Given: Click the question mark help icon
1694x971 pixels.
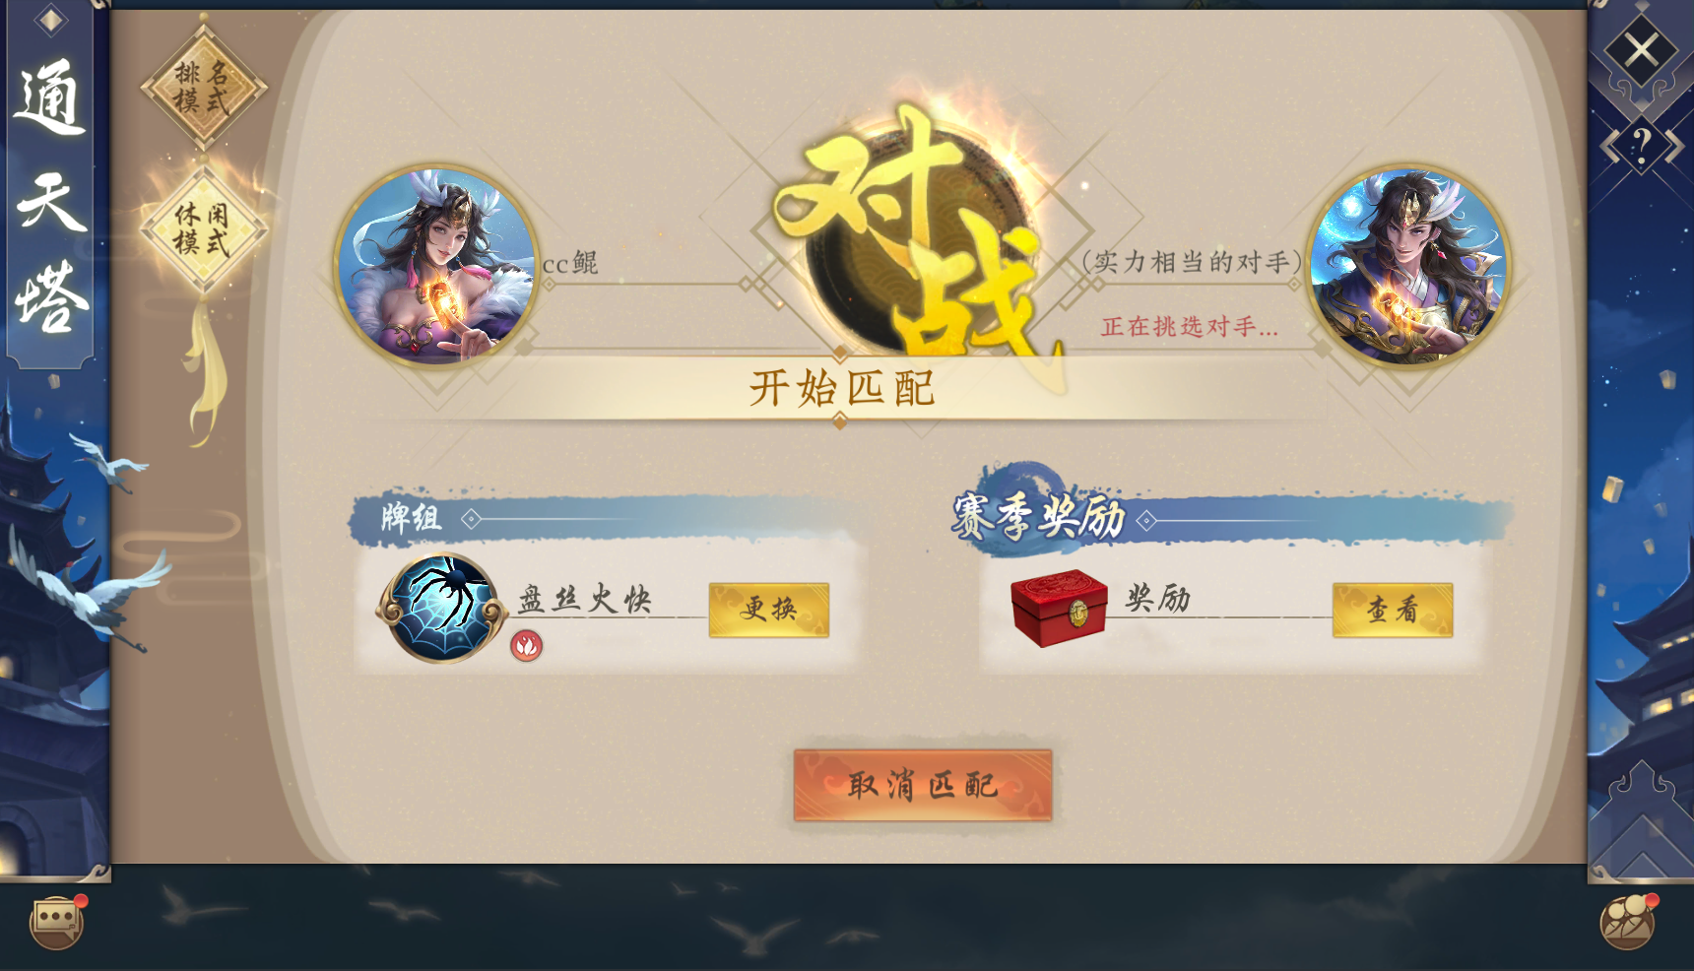Looking at the screenshot, I should (1641, 147).
